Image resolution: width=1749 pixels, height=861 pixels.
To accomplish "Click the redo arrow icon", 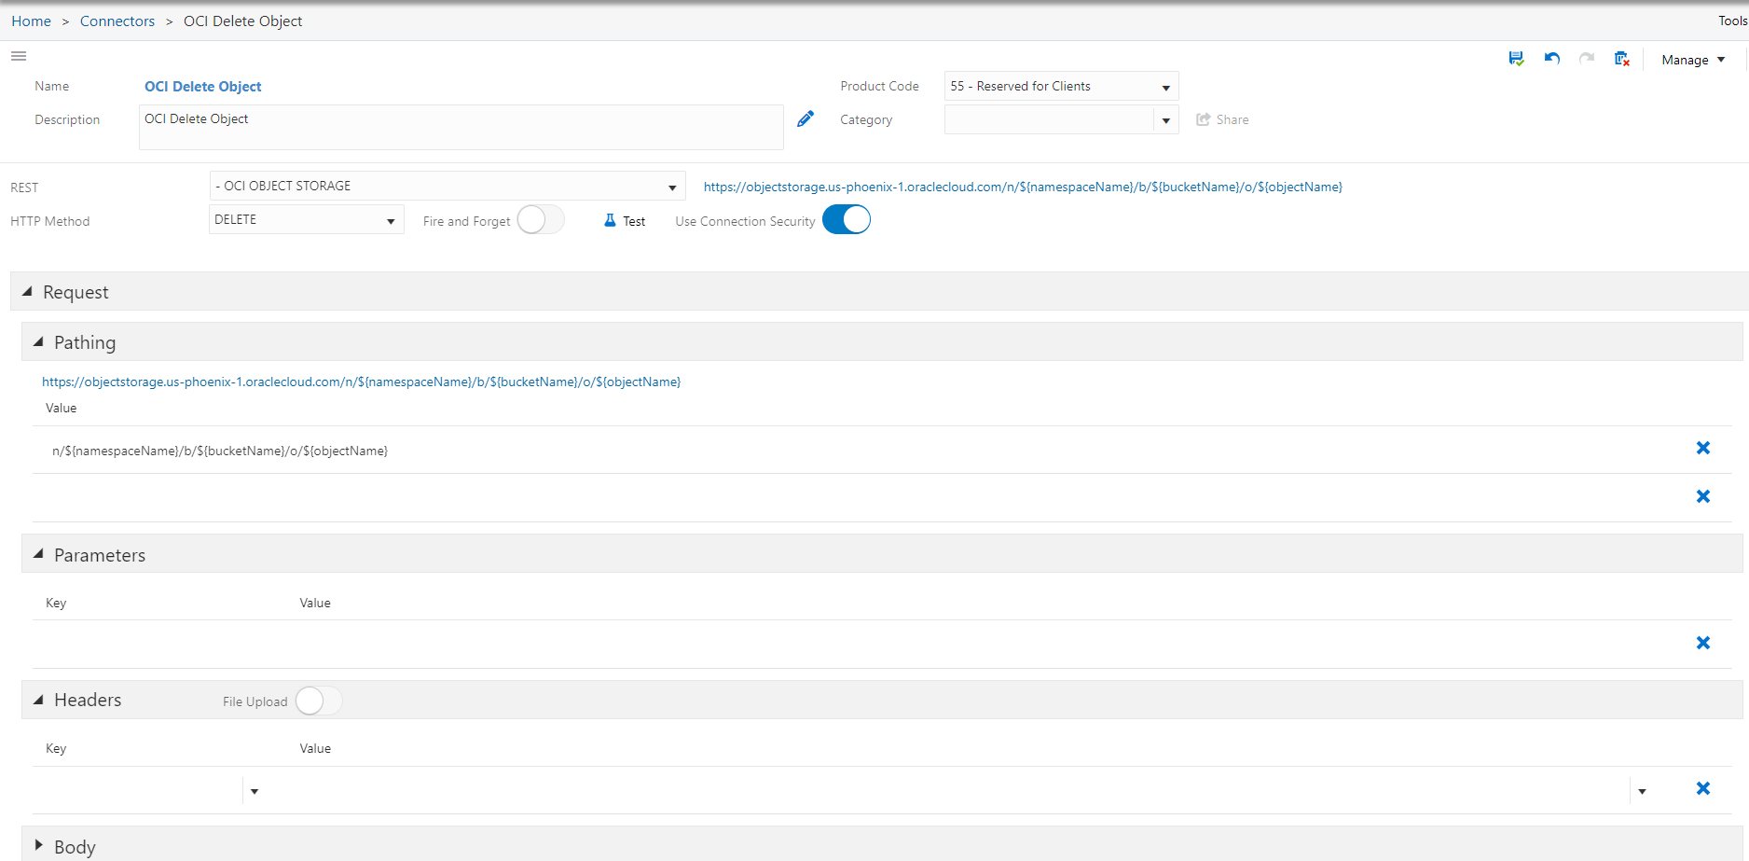I will pyautogui.click(x=1587, y=59).
